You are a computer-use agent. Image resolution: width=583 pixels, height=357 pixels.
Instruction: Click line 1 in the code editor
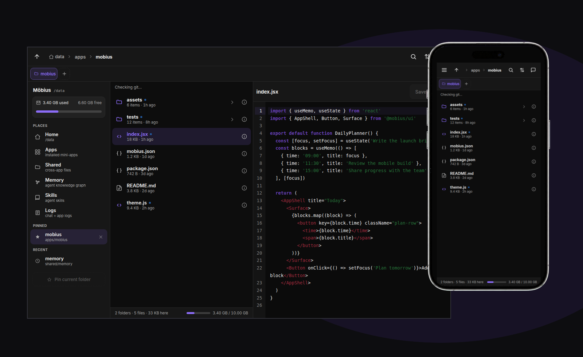pyautogui.click(x=348, y=111)
